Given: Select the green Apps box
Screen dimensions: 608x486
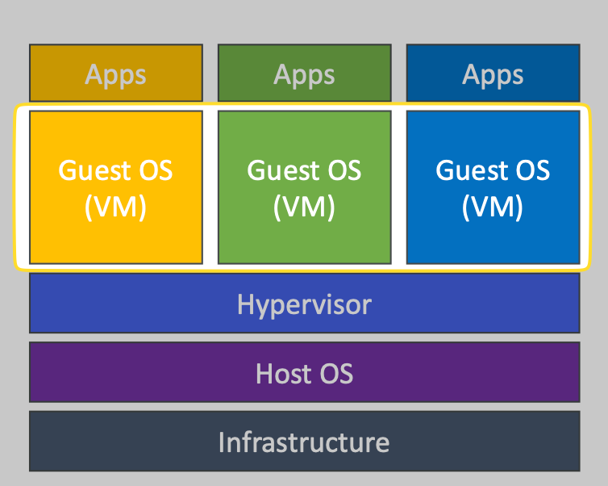Looking at the screenshot, I should click(x=304, y=73).
